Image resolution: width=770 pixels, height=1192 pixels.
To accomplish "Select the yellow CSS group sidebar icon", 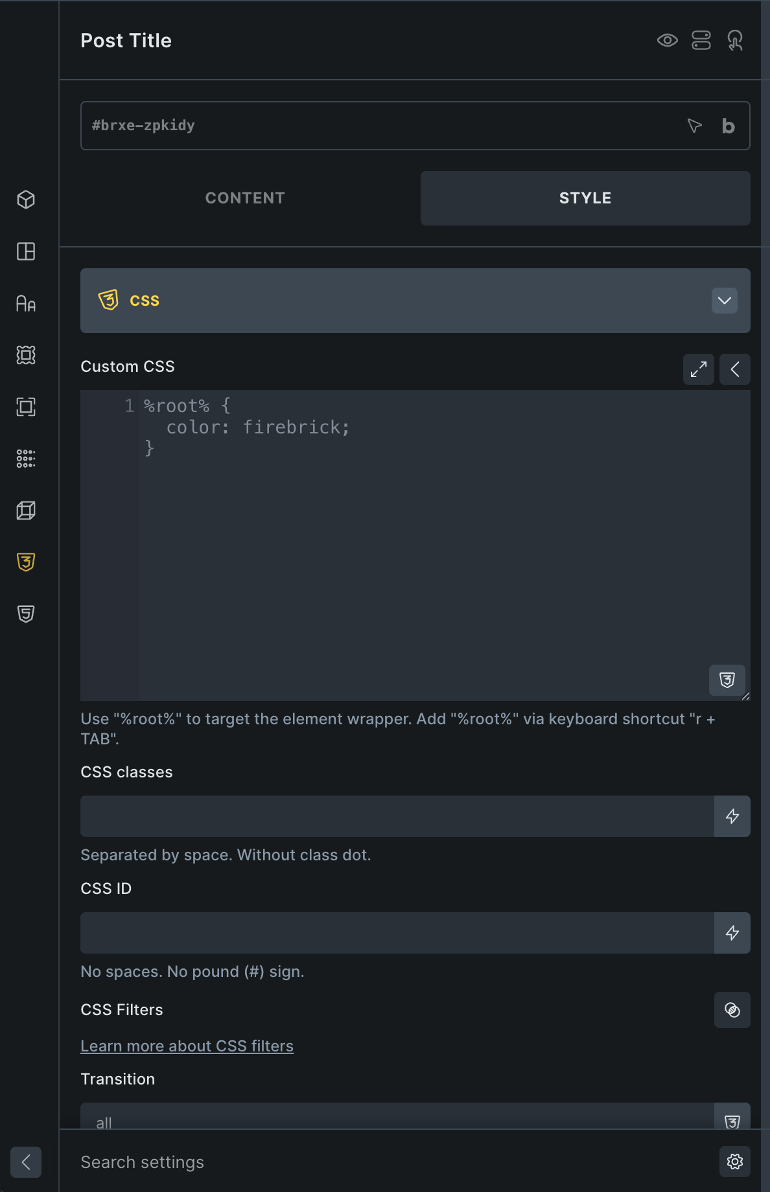I will (26, 562).
